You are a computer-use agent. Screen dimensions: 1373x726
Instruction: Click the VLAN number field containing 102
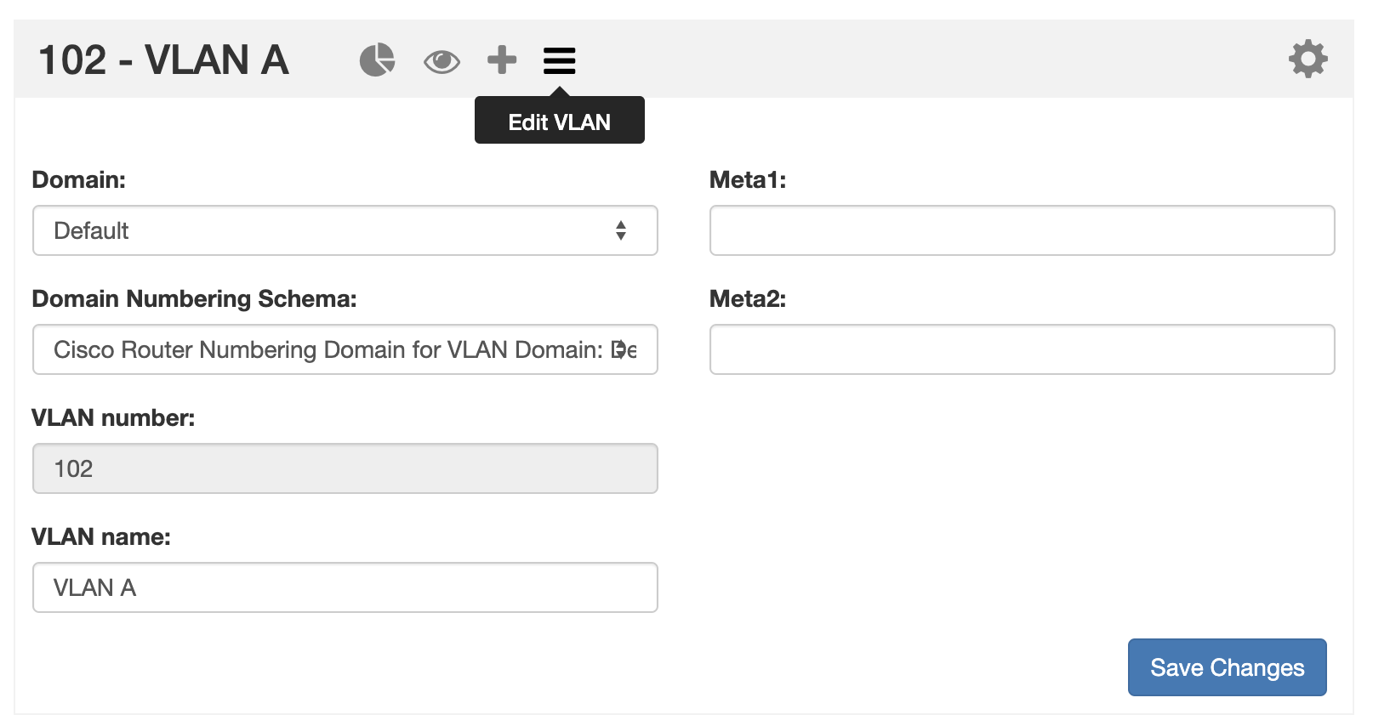(x=345, y=468)
